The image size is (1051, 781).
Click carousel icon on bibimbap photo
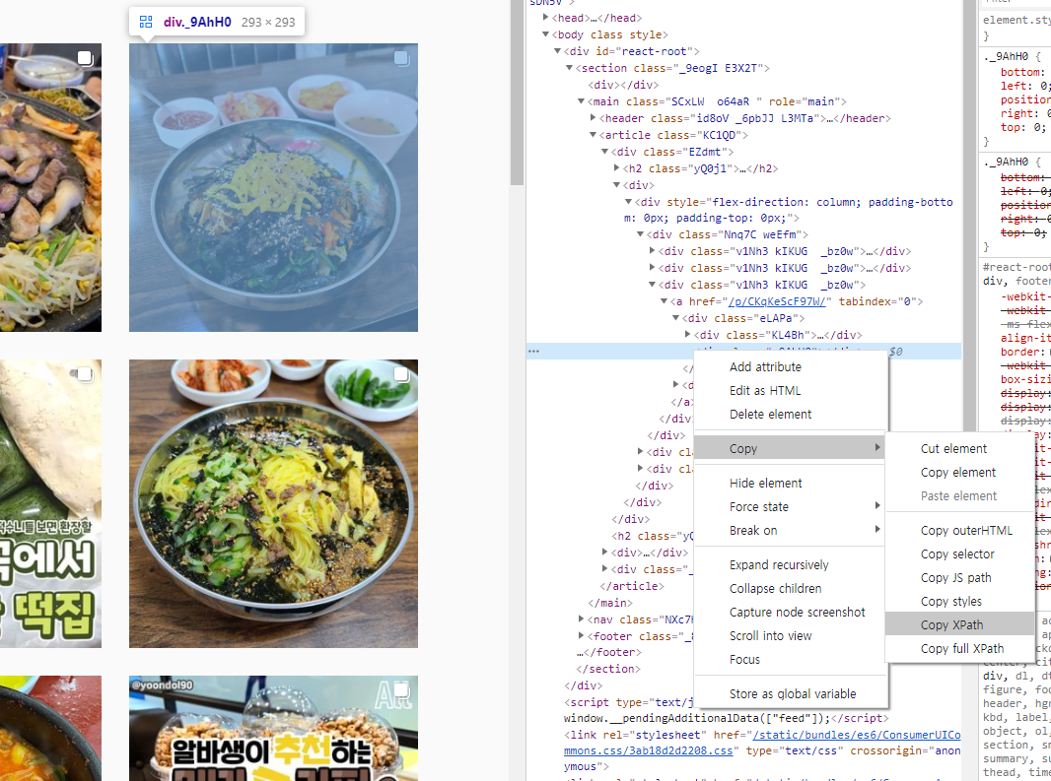click(401, 58)
